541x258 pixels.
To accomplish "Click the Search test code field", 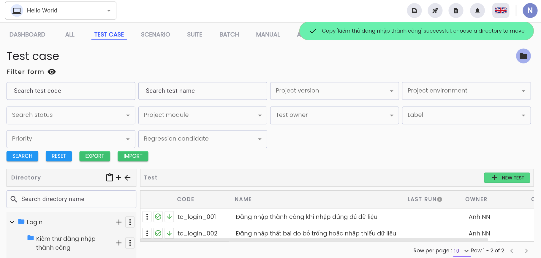I will (x=71, y=91).
